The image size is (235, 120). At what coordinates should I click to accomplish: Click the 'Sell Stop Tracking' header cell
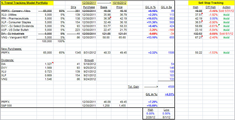pos(211,3)
